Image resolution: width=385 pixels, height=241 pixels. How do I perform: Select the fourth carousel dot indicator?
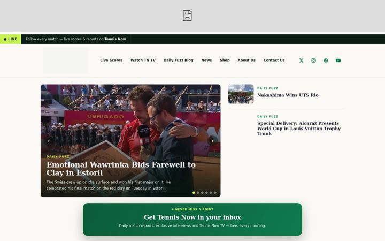[x=206, y=193]
